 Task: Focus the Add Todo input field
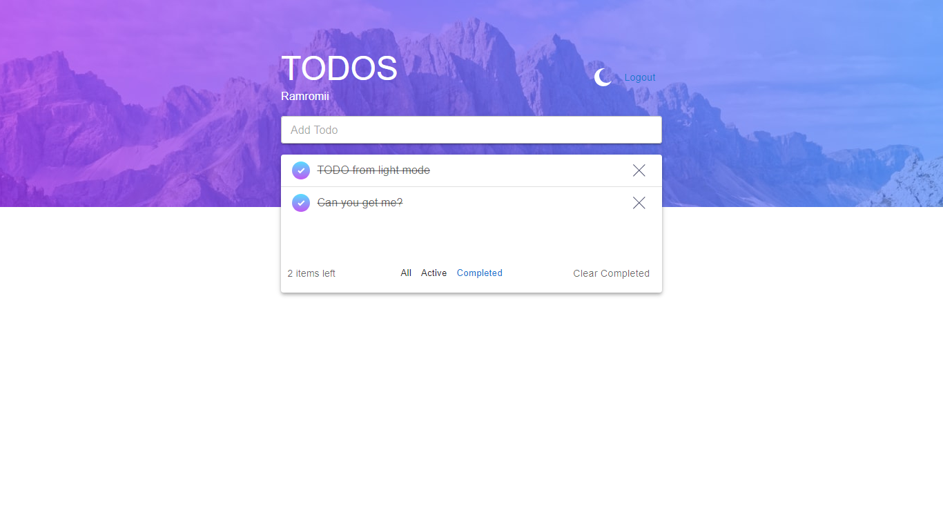pyautogui.click(x=471, y=130)
